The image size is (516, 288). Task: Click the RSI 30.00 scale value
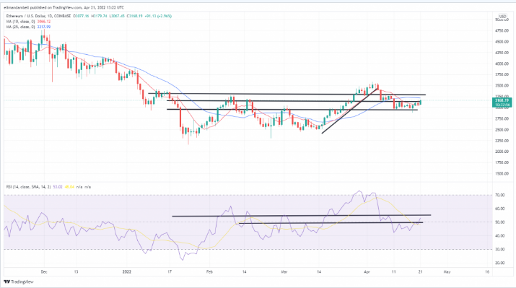(x=500, y=250)
